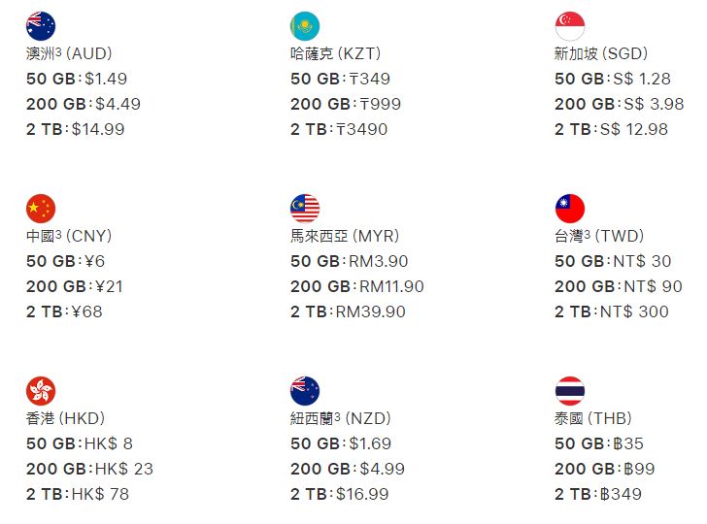Screen dimensions: 707x524
Task: Click the Malaysia flag icon
Action: click(x=305, y=208)
